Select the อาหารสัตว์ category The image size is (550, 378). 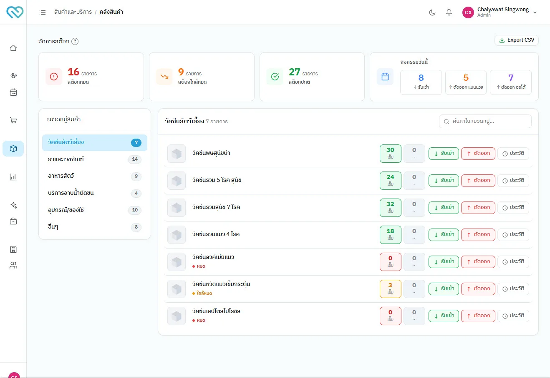tap(95, 176)
